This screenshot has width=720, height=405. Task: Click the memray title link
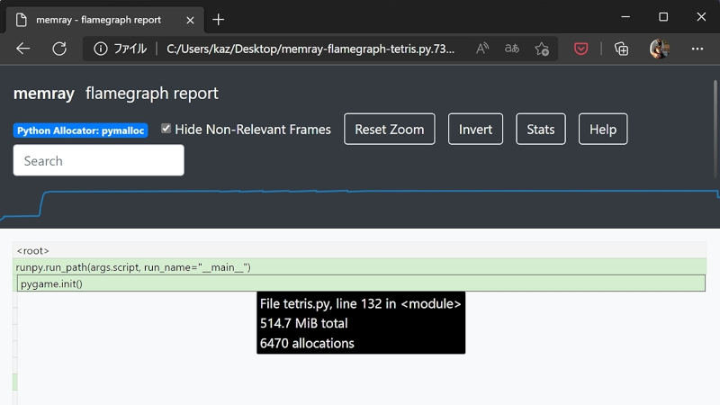43,94
